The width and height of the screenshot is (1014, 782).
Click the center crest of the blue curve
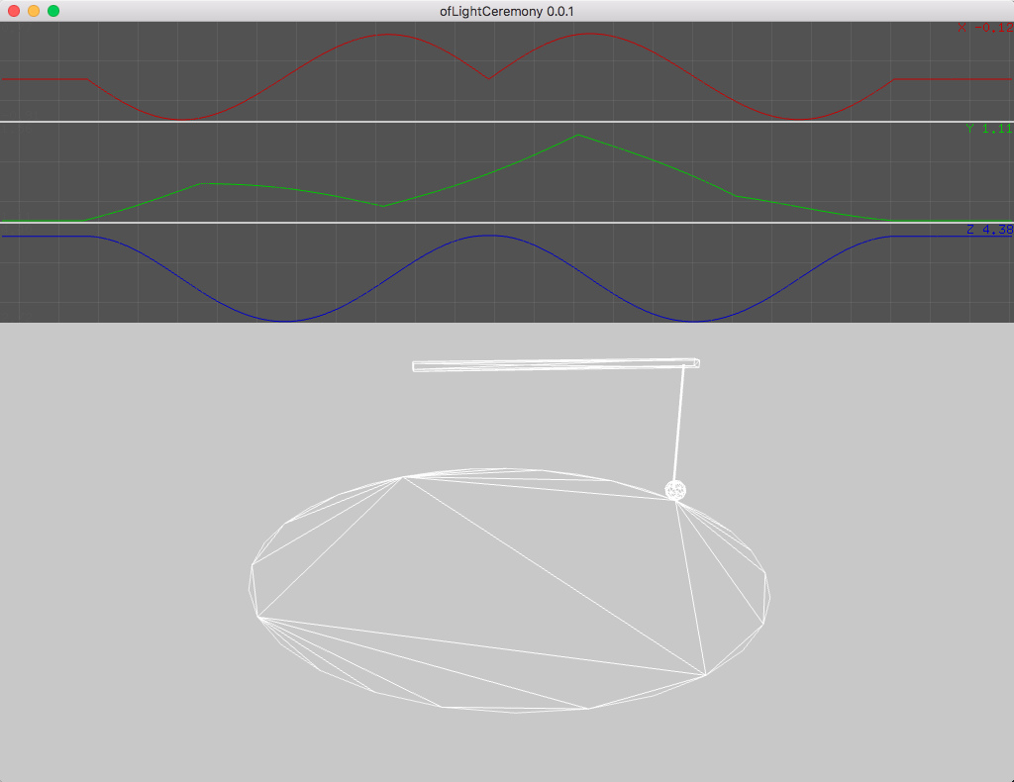(x=487, y=236)
